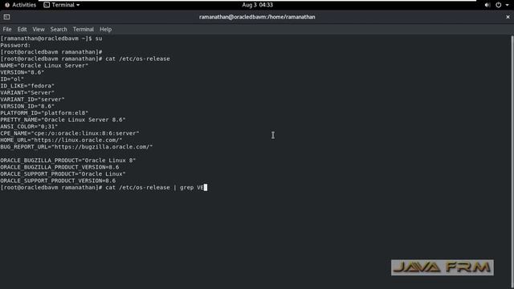Click the power icon in top bar
The image size is (514, 289).
(498, 5)
